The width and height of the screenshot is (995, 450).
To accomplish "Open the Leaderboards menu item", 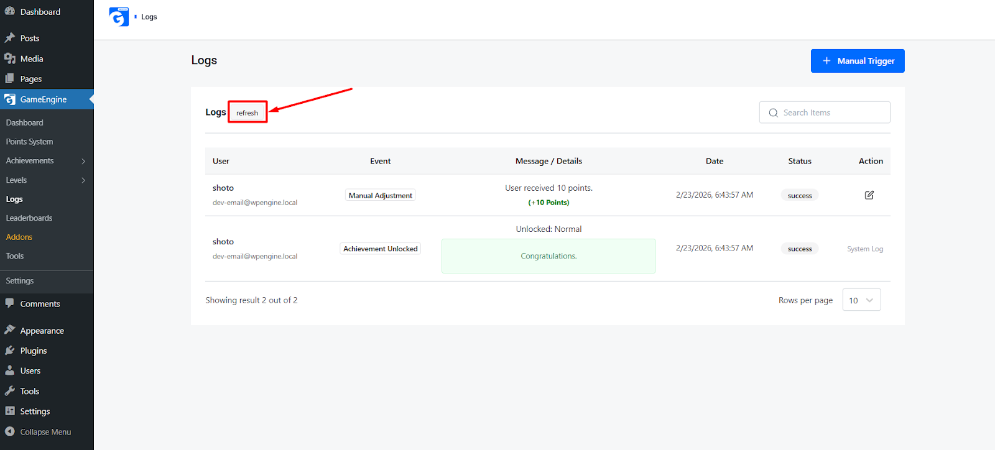I will pyautogui.click(x=29, y=218).
